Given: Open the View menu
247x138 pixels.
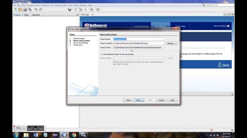Looking at the screenshot, I should pyautogui.click(x=24, y=5).
